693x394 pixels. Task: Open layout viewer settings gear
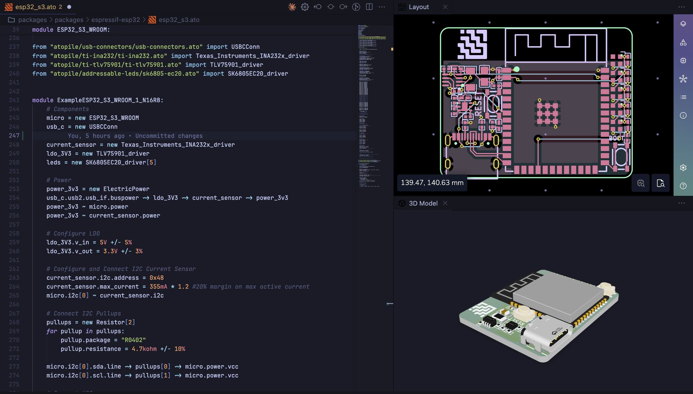[683, 168]
